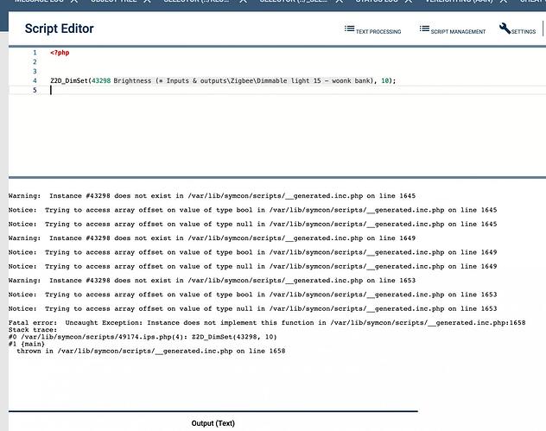Select the instance ID 43298 in the code
The width and height of the screenshot is (546, 431).
tap(101, 81)
